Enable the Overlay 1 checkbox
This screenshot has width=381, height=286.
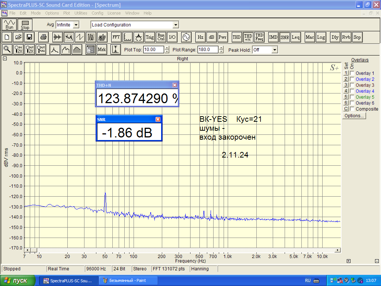pyautogui.click(x=352, y=73)
